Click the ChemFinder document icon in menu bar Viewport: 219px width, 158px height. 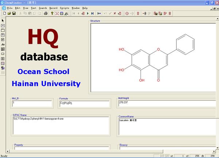pos(4,8)
